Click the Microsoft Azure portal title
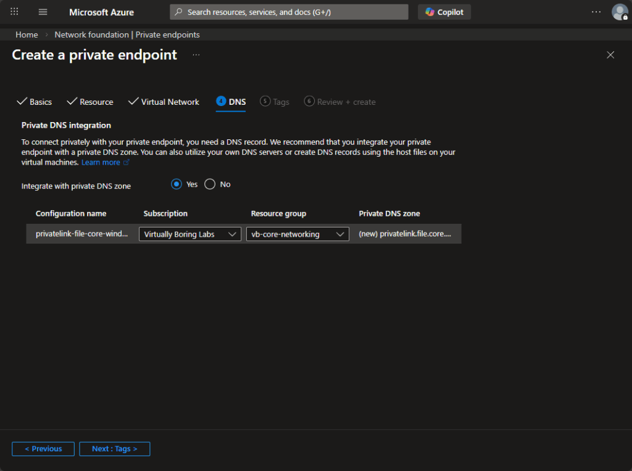Screen dimensions: 632x471 (102, 12)
